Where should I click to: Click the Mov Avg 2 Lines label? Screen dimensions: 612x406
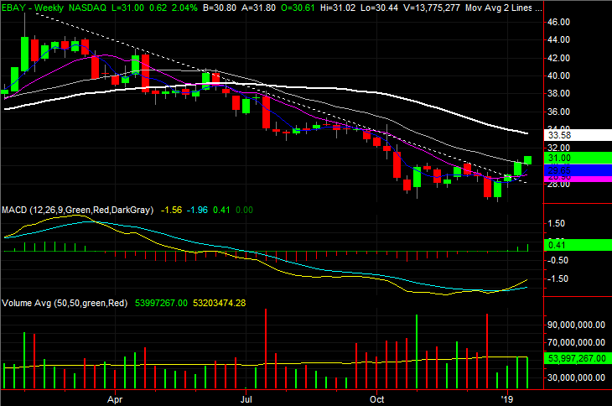(499, 8)
